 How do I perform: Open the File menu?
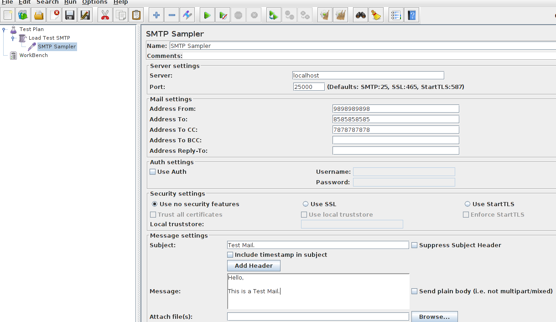pyautogui.click(x=7, y=2)
